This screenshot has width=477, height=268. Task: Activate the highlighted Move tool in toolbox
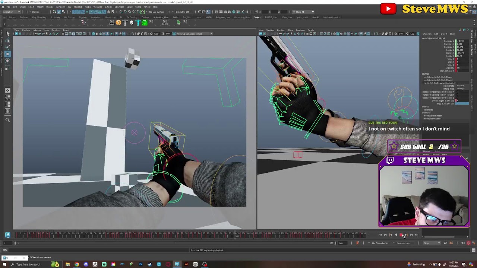click(7, 54)
